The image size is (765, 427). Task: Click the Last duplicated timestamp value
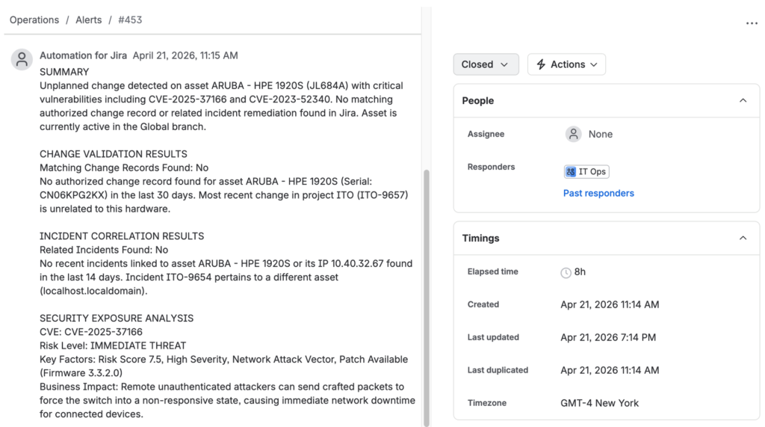610,370
